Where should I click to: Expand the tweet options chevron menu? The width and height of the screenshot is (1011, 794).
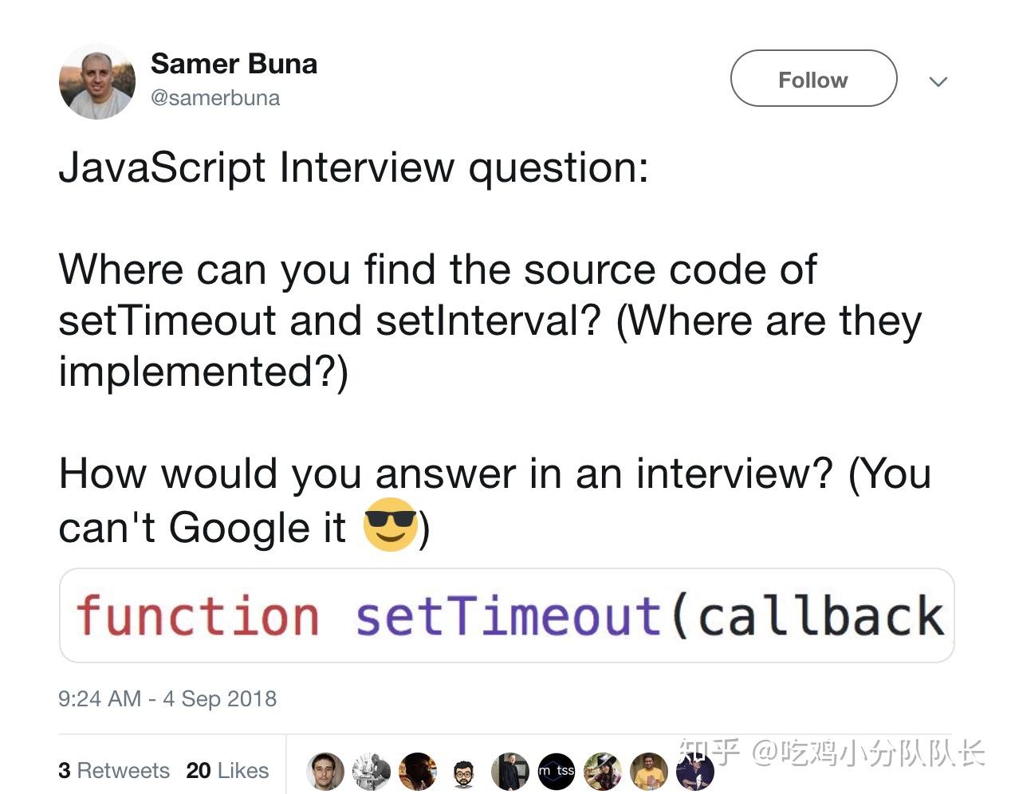[x=938, y=81]
